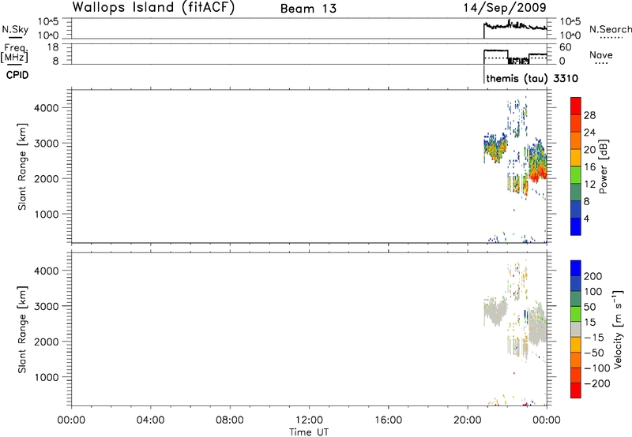Click the '08:00' time tick label
Image resolution: width=632 pixels, height=437 pixels.
click(230, 420)
